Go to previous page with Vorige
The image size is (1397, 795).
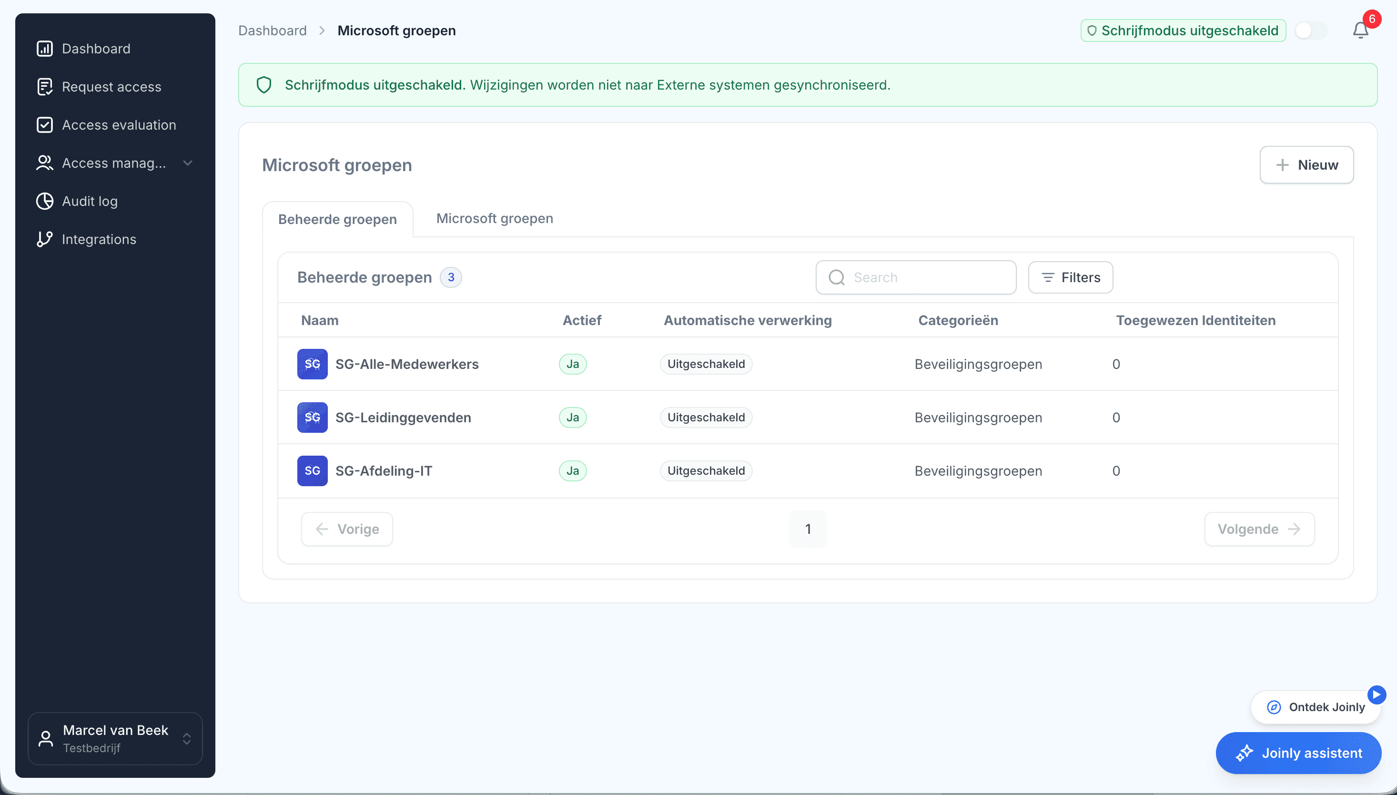pos(347,529)
